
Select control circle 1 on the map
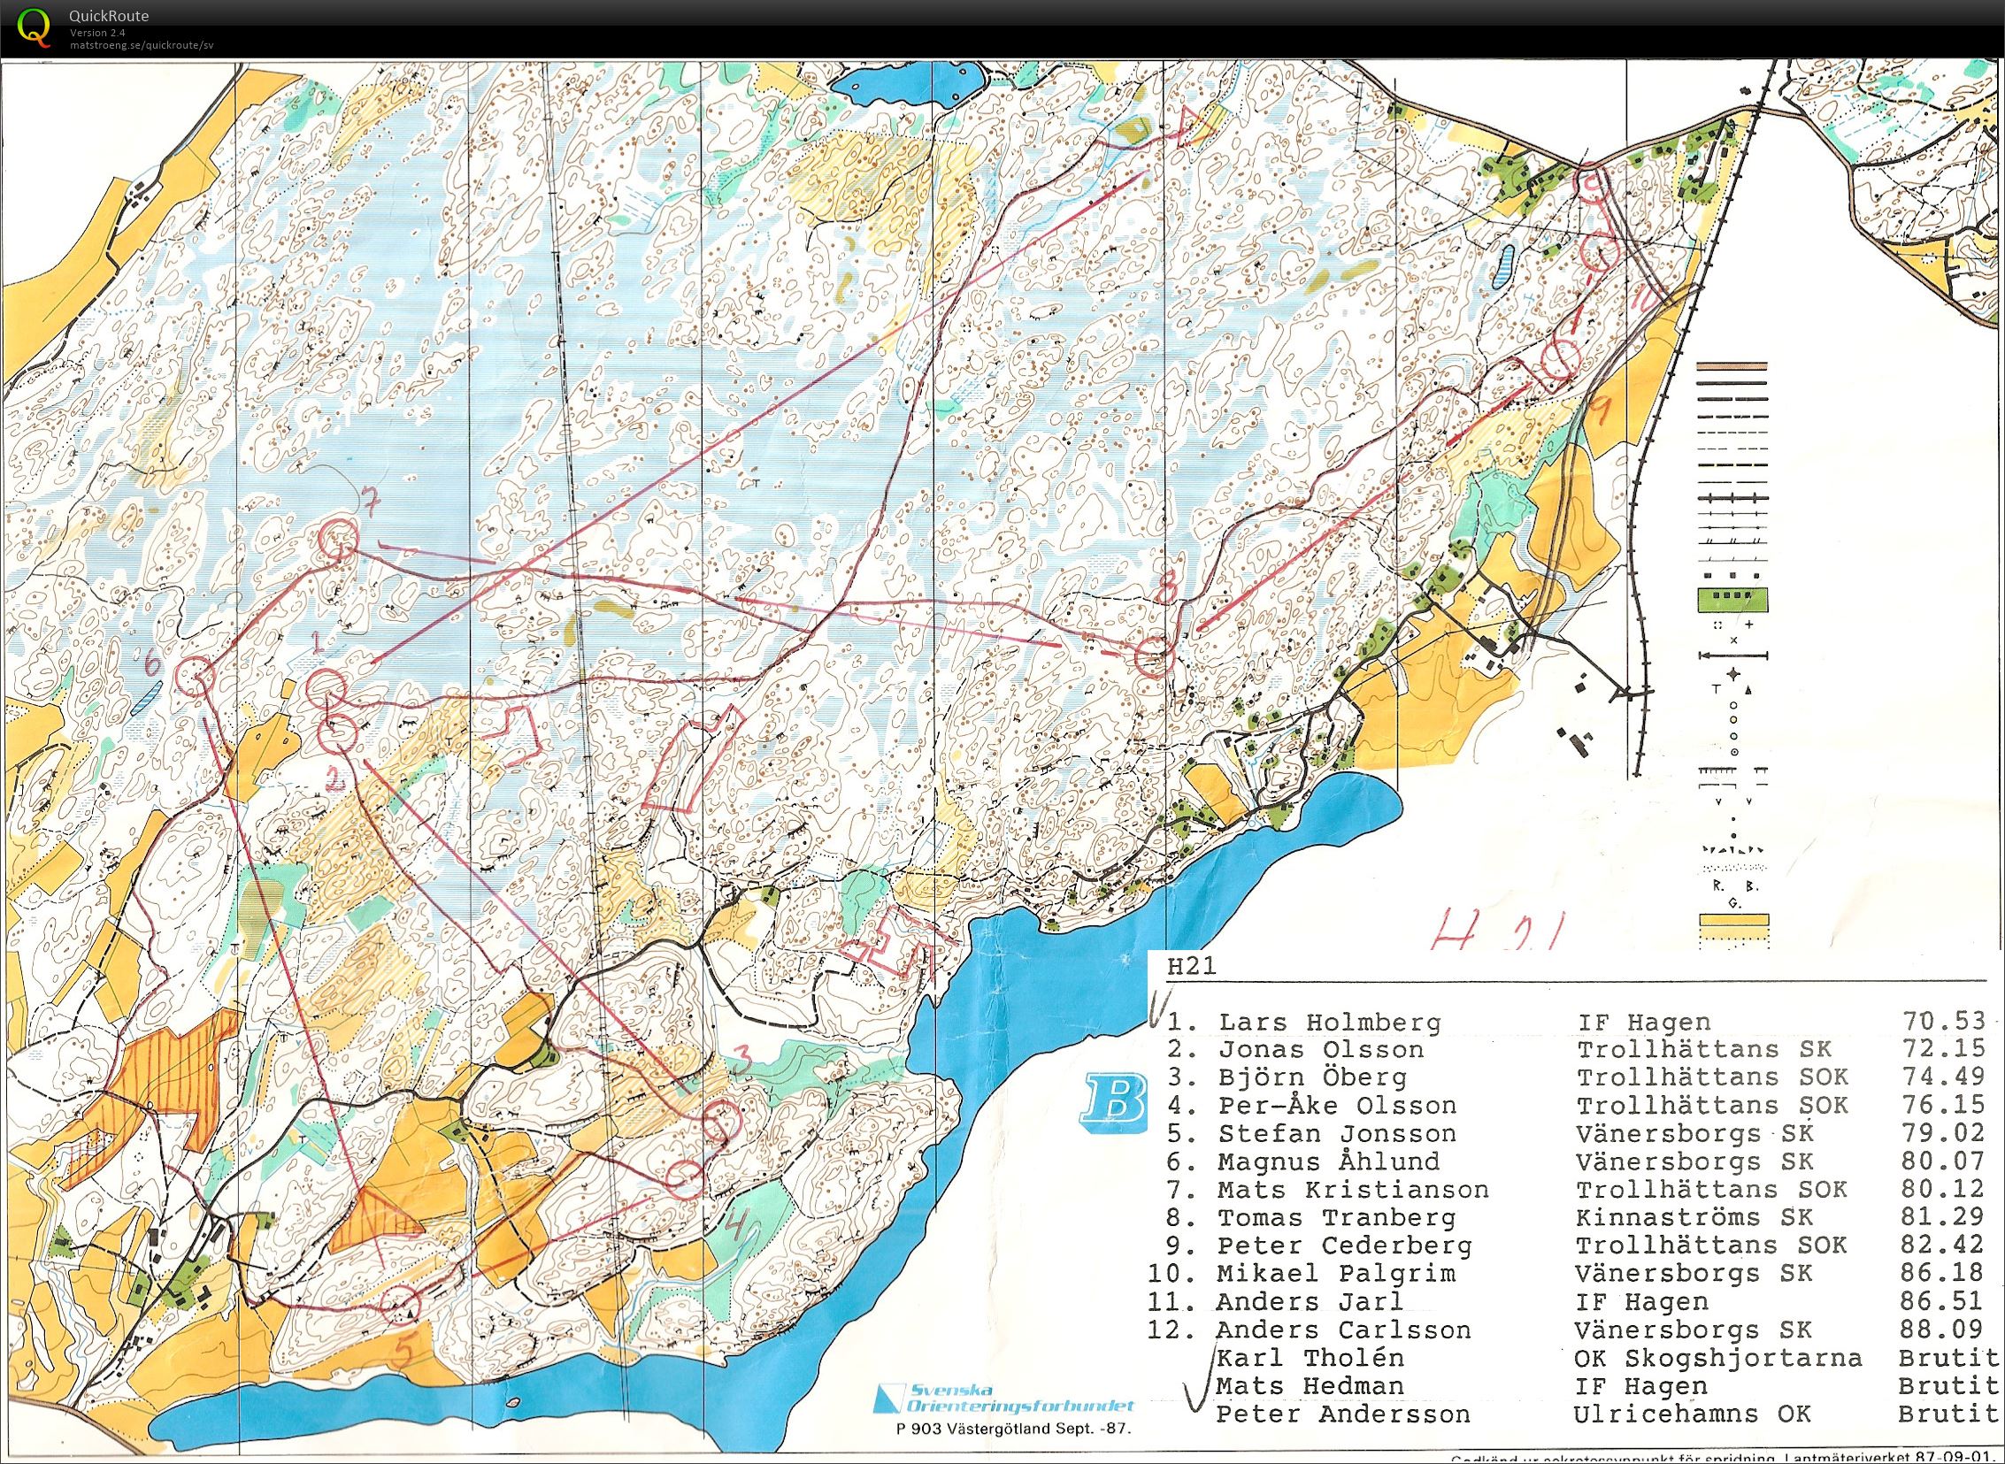[326, 687]
